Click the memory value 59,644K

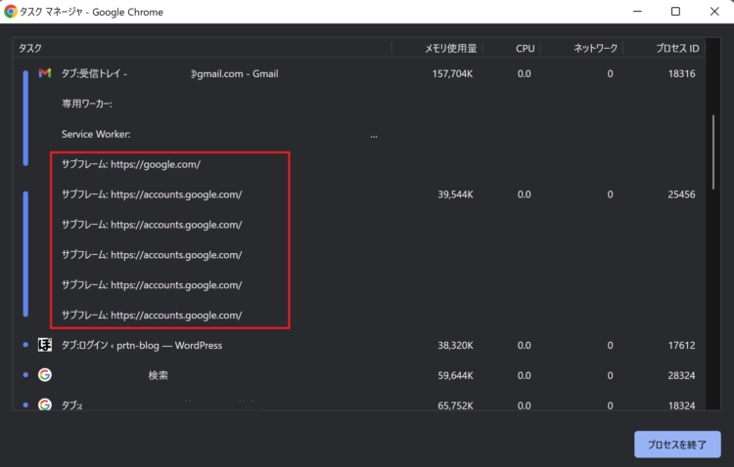coord(455,375)
